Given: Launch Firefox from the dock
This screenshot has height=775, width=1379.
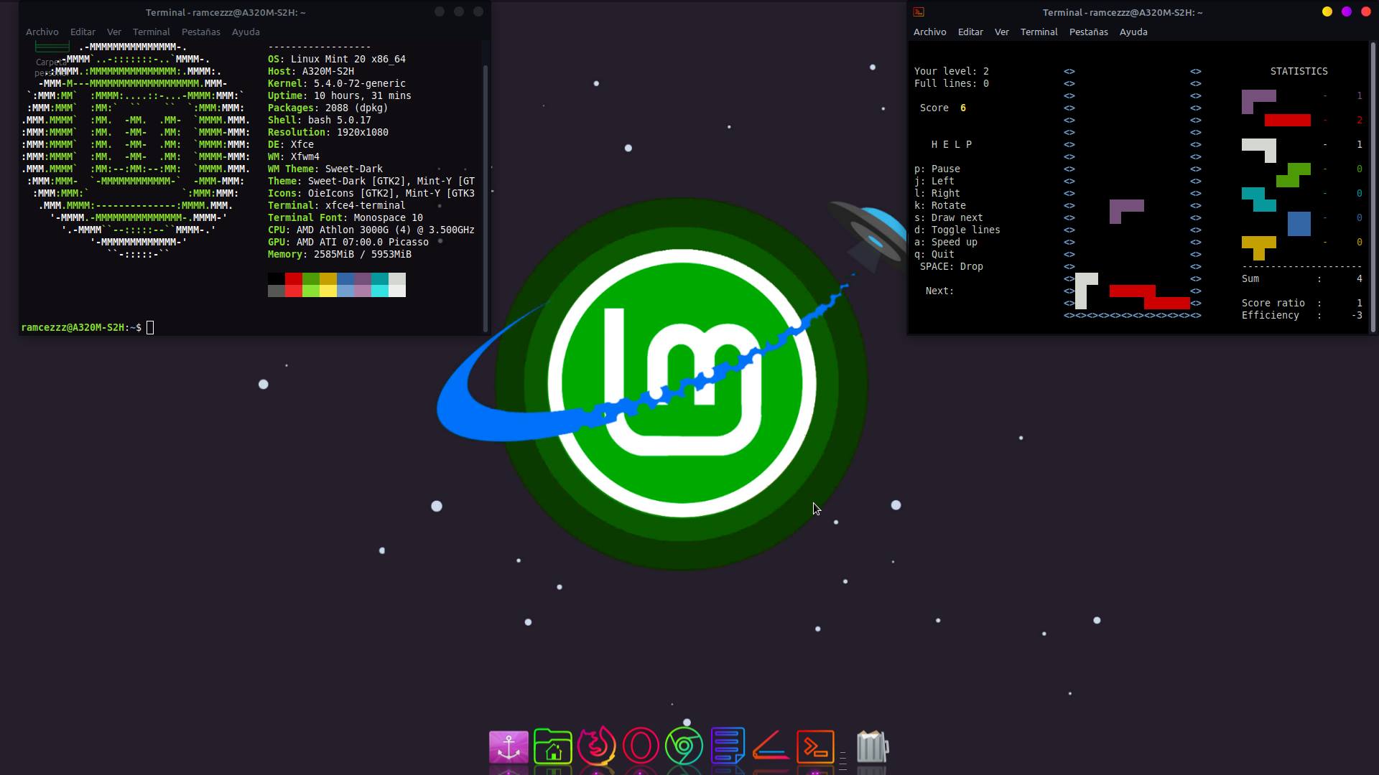Looking at the screenshot, I should click(597, 747).
